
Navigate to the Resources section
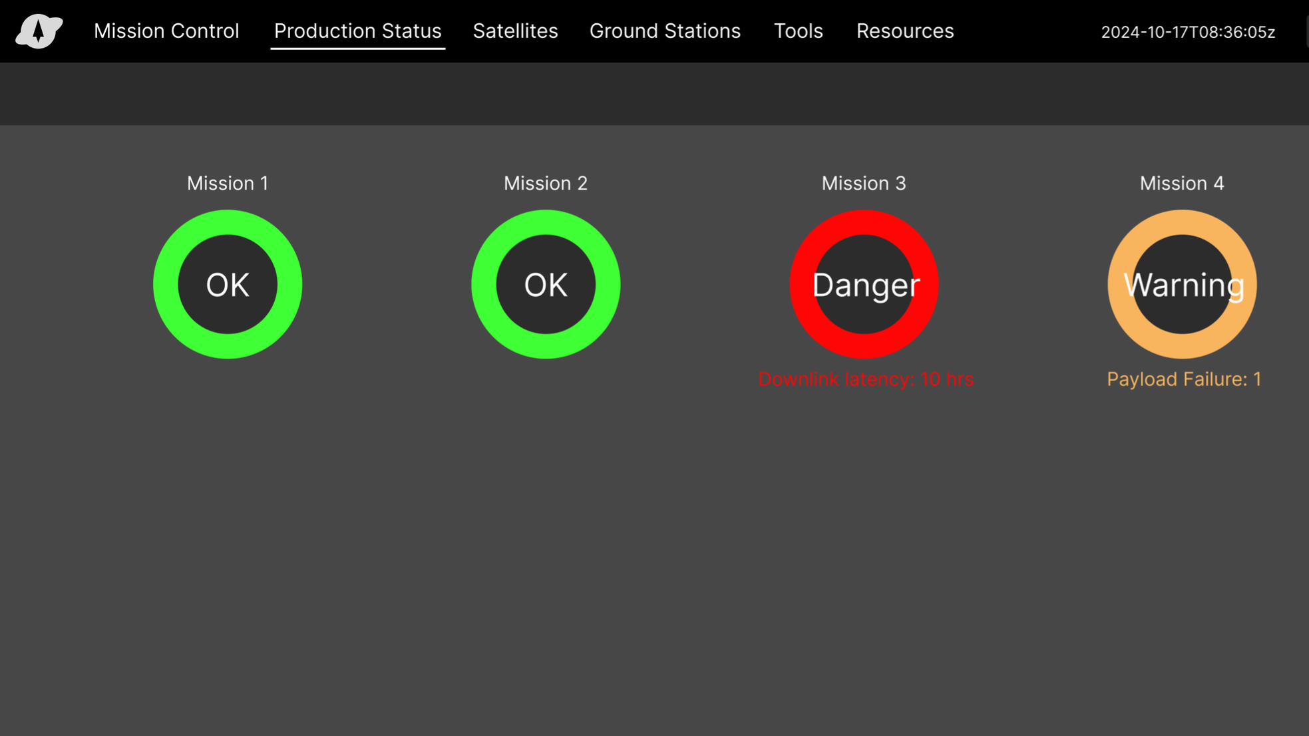(904, 31)
